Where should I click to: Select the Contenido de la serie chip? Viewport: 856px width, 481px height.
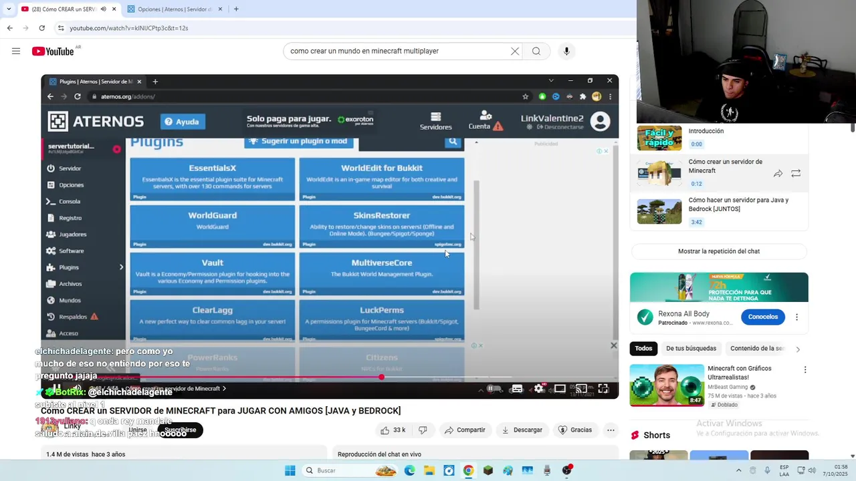pos(757,349)
